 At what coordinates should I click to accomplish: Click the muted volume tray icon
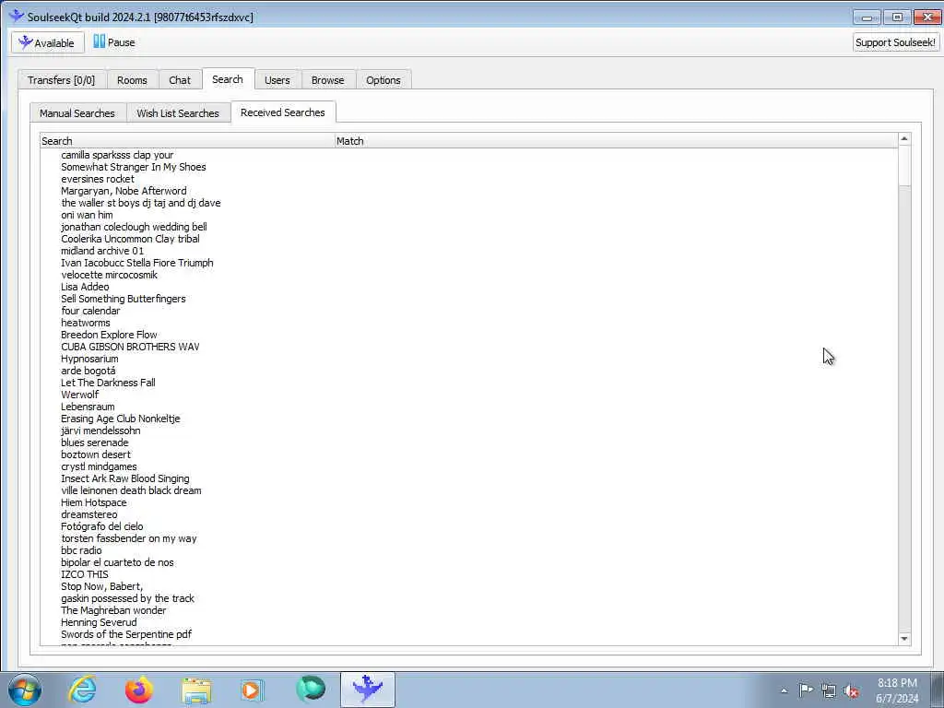pyautogui.click(x=851, y=690)
